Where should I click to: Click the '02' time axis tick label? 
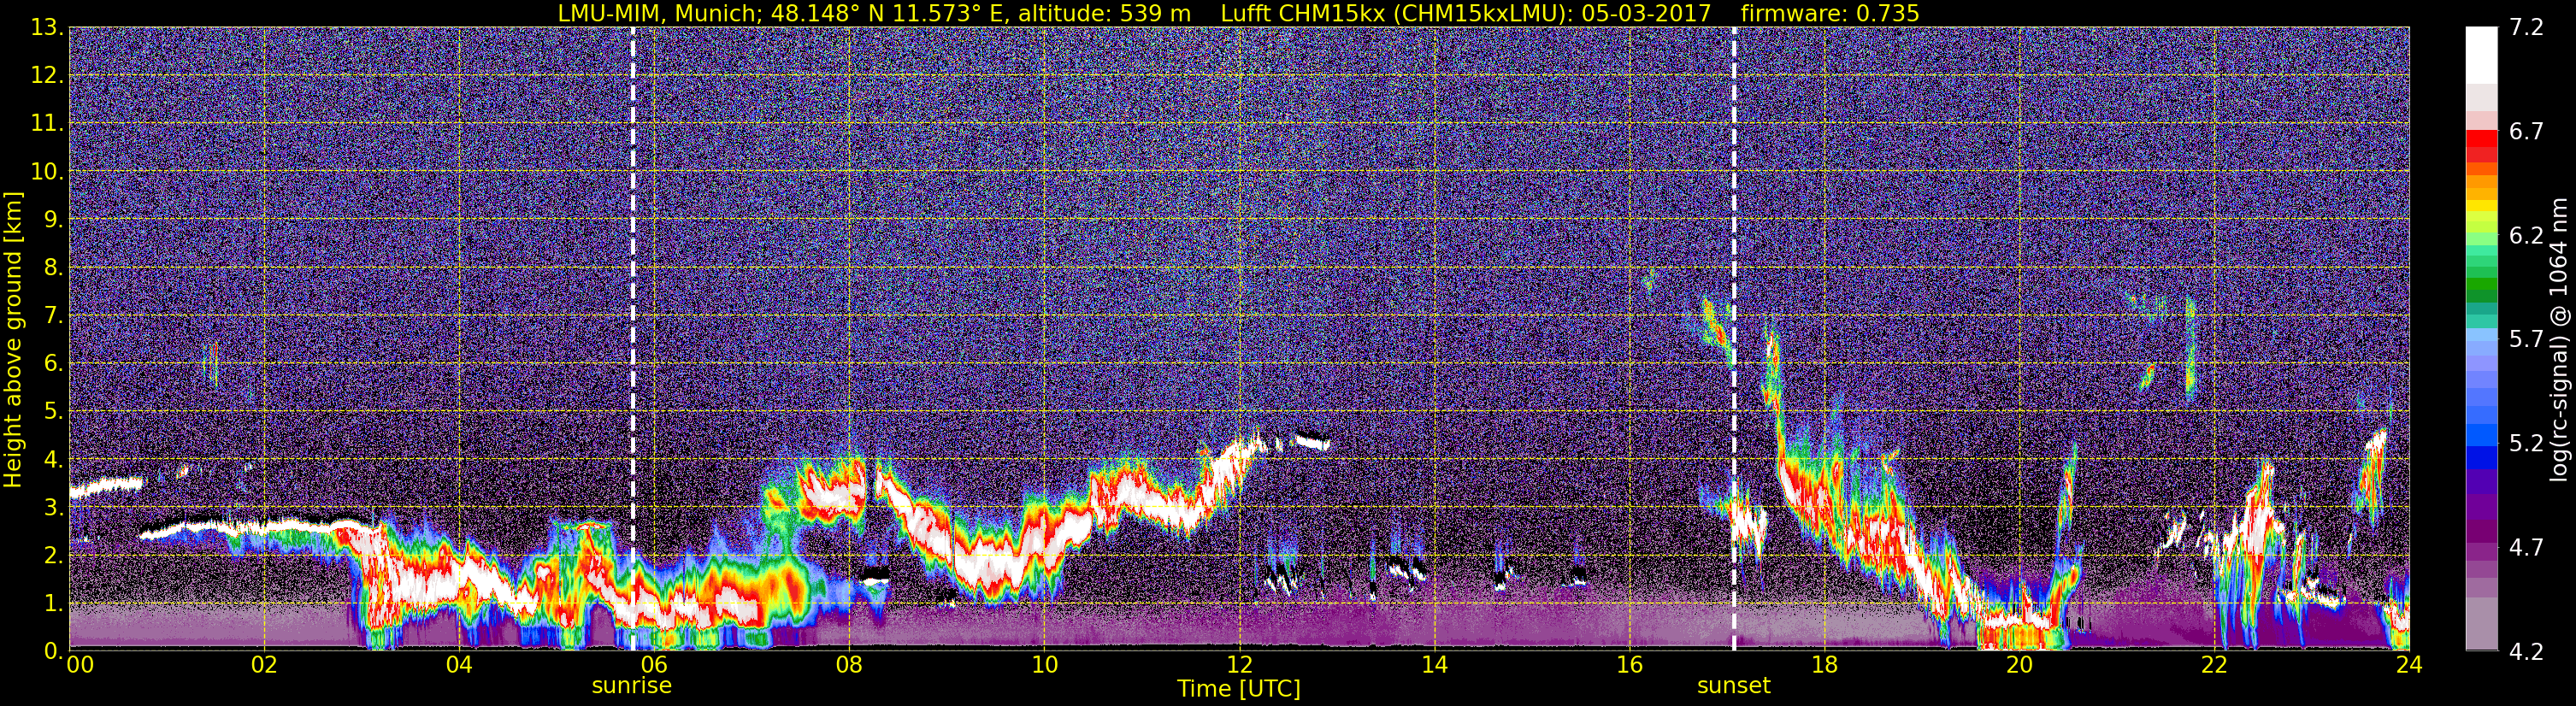point(264,665)
